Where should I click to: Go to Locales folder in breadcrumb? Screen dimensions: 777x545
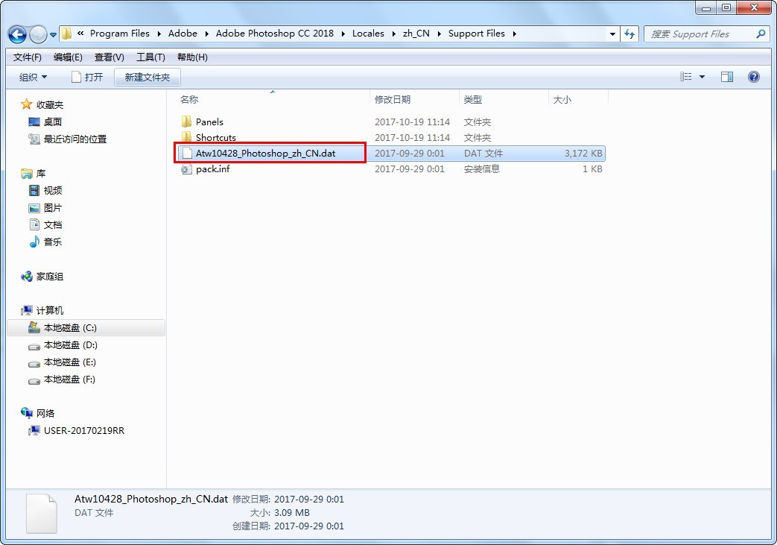(368, 34)
